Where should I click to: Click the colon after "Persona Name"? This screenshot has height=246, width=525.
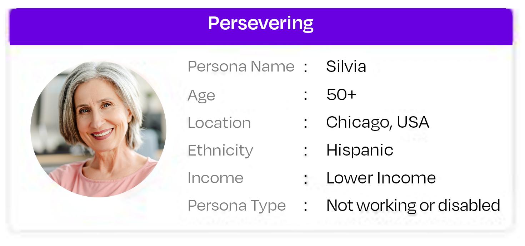click(x=305, y=68)
